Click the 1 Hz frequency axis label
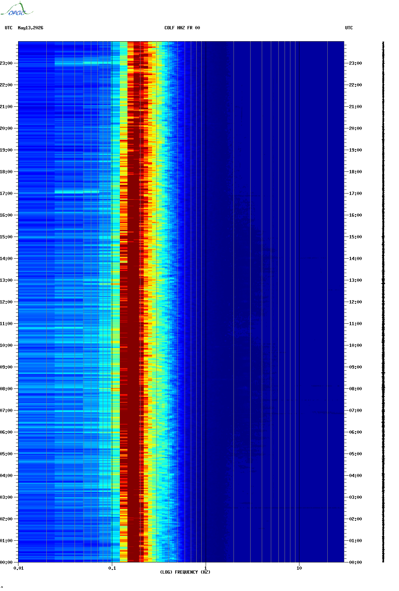 tap(206, 568)
